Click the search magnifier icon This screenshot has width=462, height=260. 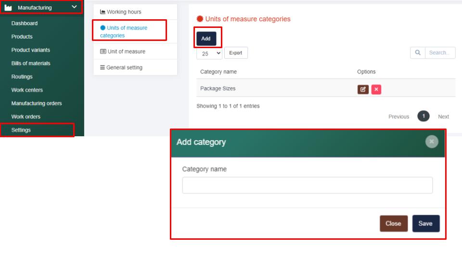tap(417, 53)
